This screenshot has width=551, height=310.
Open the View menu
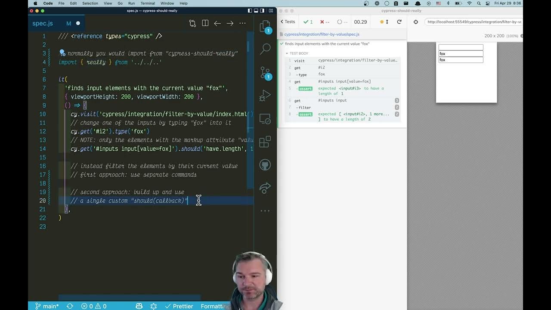(x=108, y=3)
